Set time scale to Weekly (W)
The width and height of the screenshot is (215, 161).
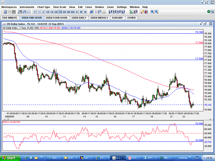click(x=81, y=12)
